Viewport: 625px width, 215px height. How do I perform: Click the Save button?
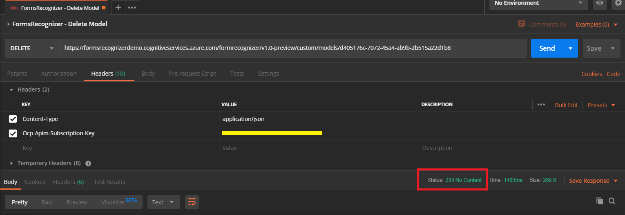tap(594, 48)
